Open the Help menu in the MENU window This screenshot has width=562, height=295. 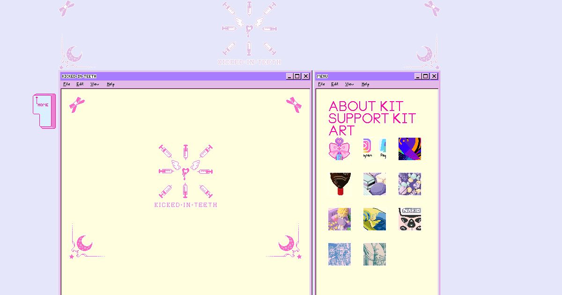coord(365,84)
